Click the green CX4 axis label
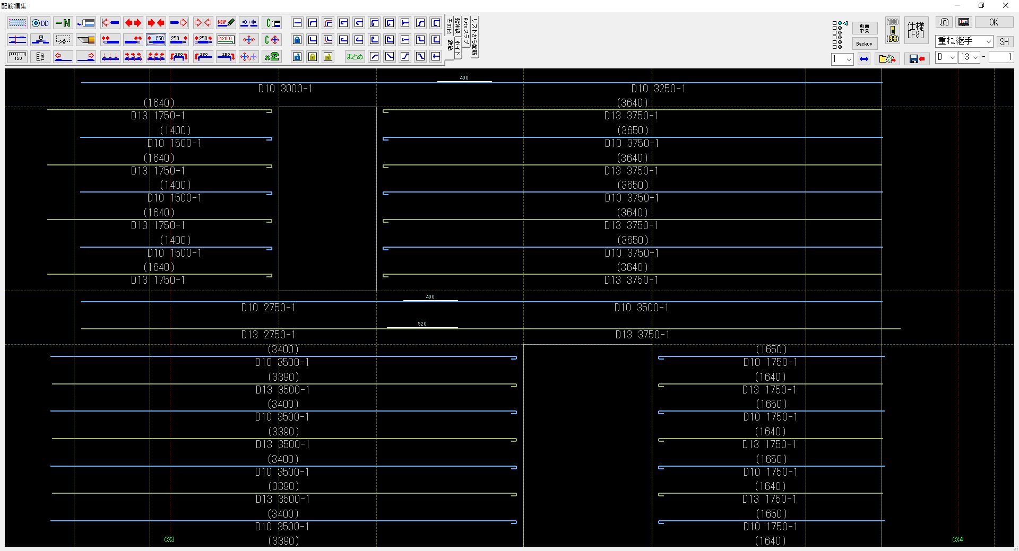Screen dimensions: 1019x551 pos(957,539)
